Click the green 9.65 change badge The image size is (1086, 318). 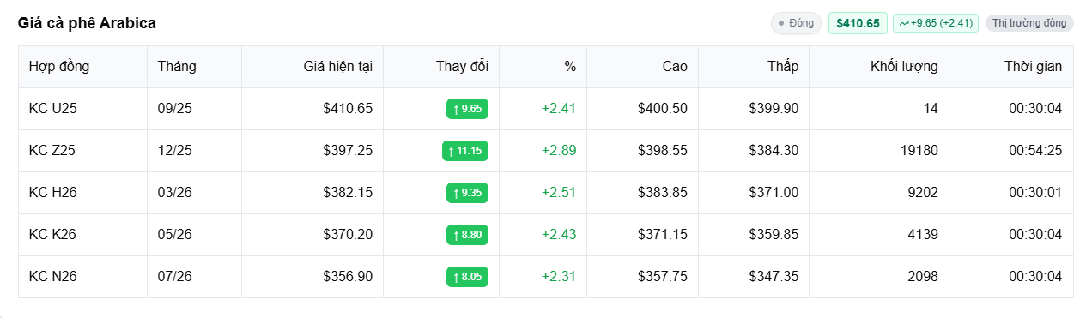(x=467, y=109)
